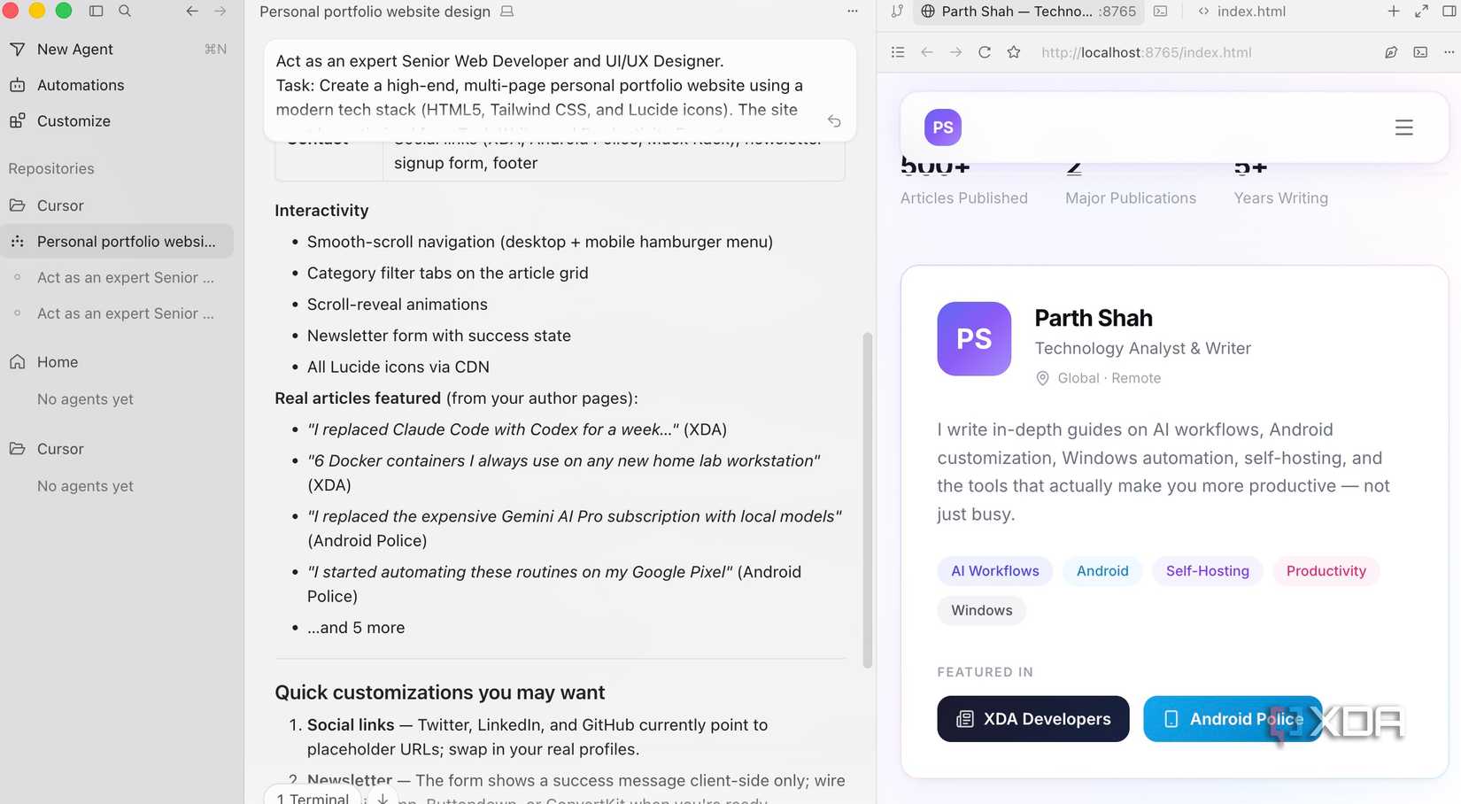This screenshot has height=804, width=1461.
Task: Click the Articles Published stat label
Action: [964, 198]
